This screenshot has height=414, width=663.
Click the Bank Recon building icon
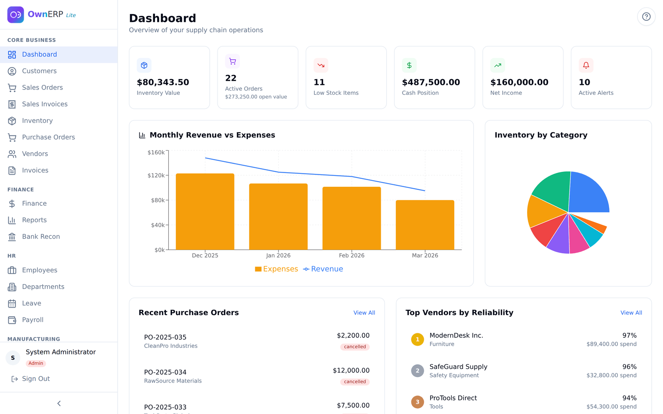coord(12,237)
